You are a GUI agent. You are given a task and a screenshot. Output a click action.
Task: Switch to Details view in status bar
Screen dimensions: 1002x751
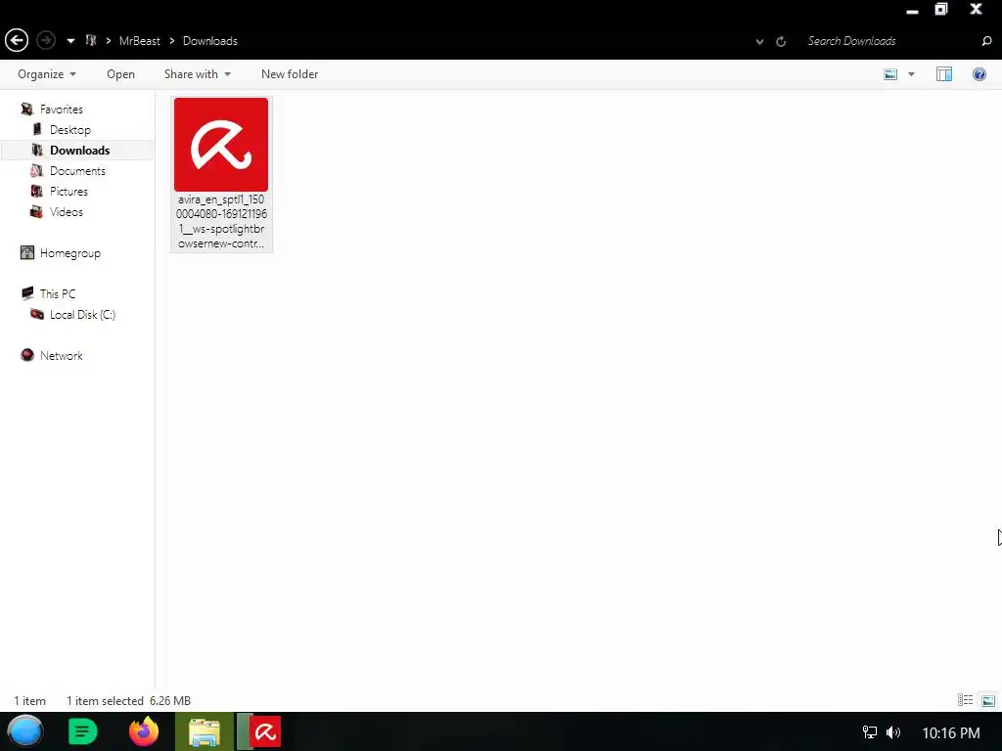click(x=965, y=700)
